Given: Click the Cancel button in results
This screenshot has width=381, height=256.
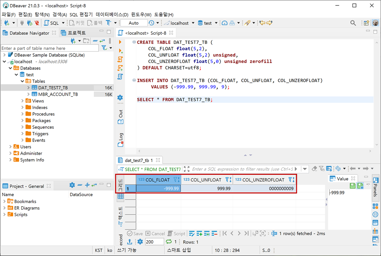Looking at the screenshot, I should [155, 234].
